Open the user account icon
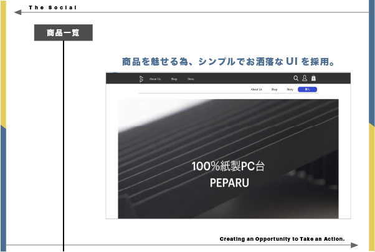Image resolution: width=375 pixels, height=252 pixels. (305, 79)
